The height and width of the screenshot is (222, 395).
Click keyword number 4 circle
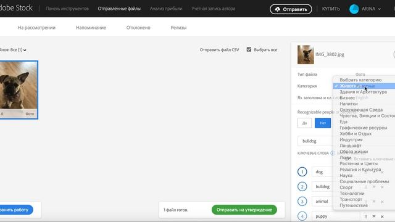pos(302,216)
